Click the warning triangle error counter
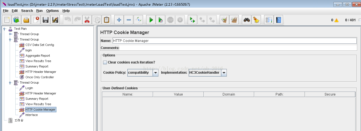The width and height of the screenshot is (361, 131). tap(336, 20)
